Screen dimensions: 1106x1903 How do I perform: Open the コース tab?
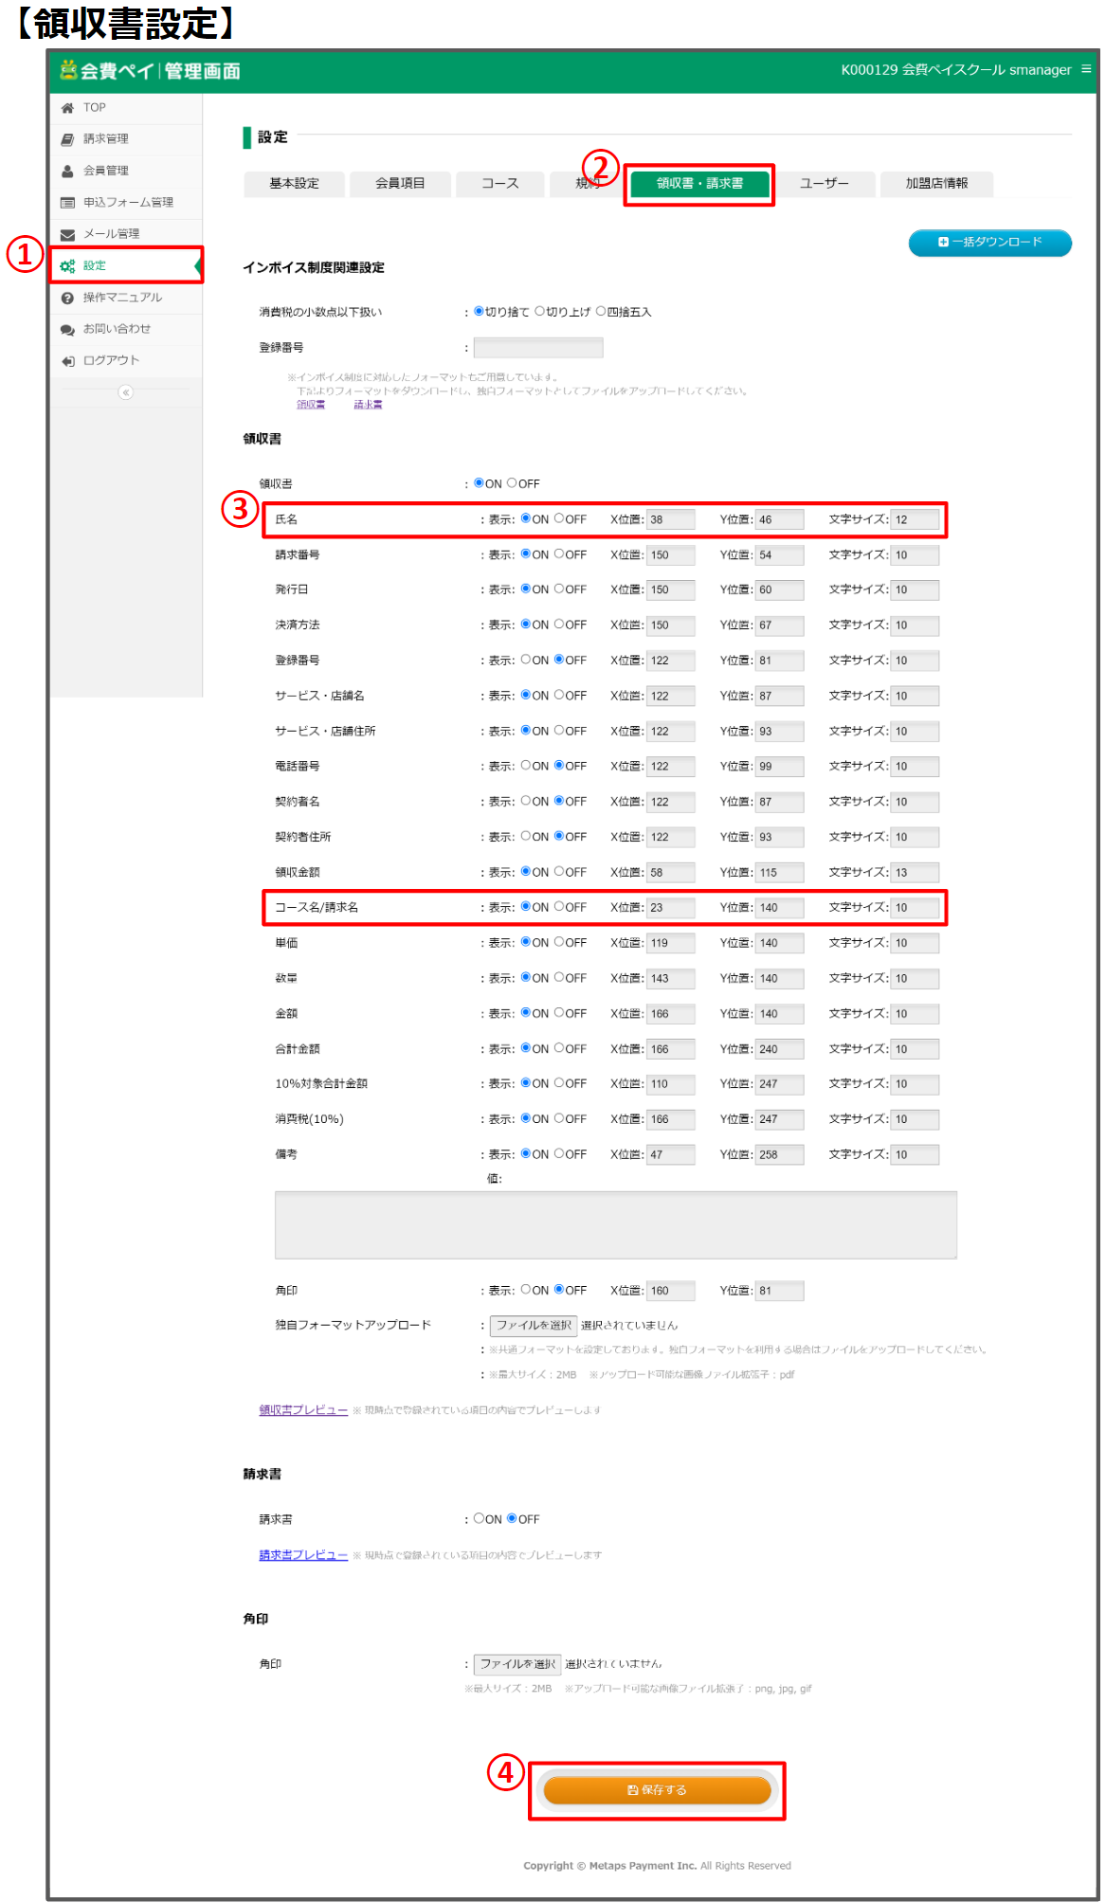(x=499, y=184)
